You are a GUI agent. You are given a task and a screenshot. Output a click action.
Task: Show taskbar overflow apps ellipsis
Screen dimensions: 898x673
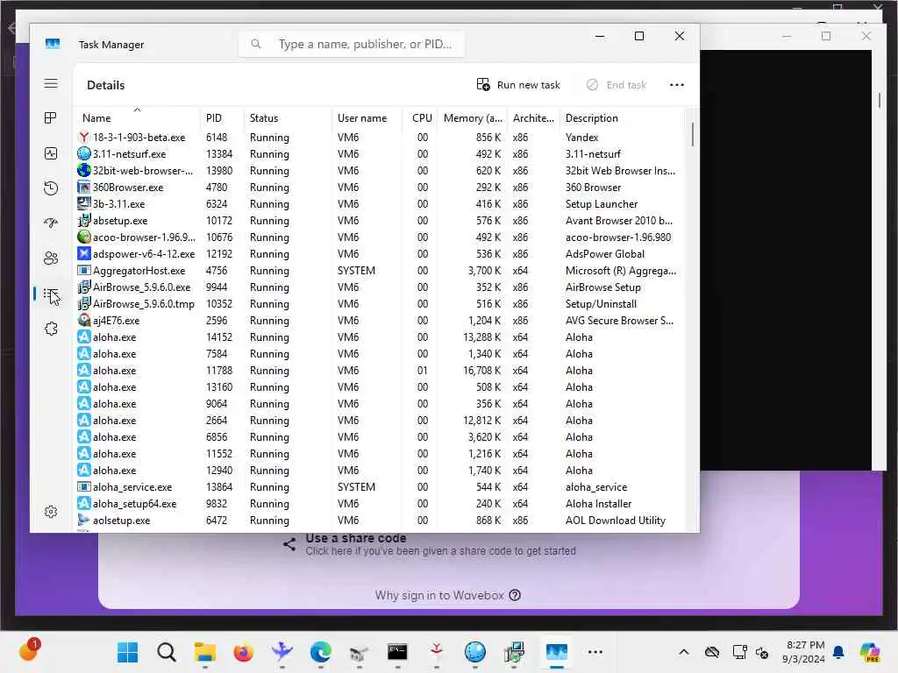(x=595, y=652)
